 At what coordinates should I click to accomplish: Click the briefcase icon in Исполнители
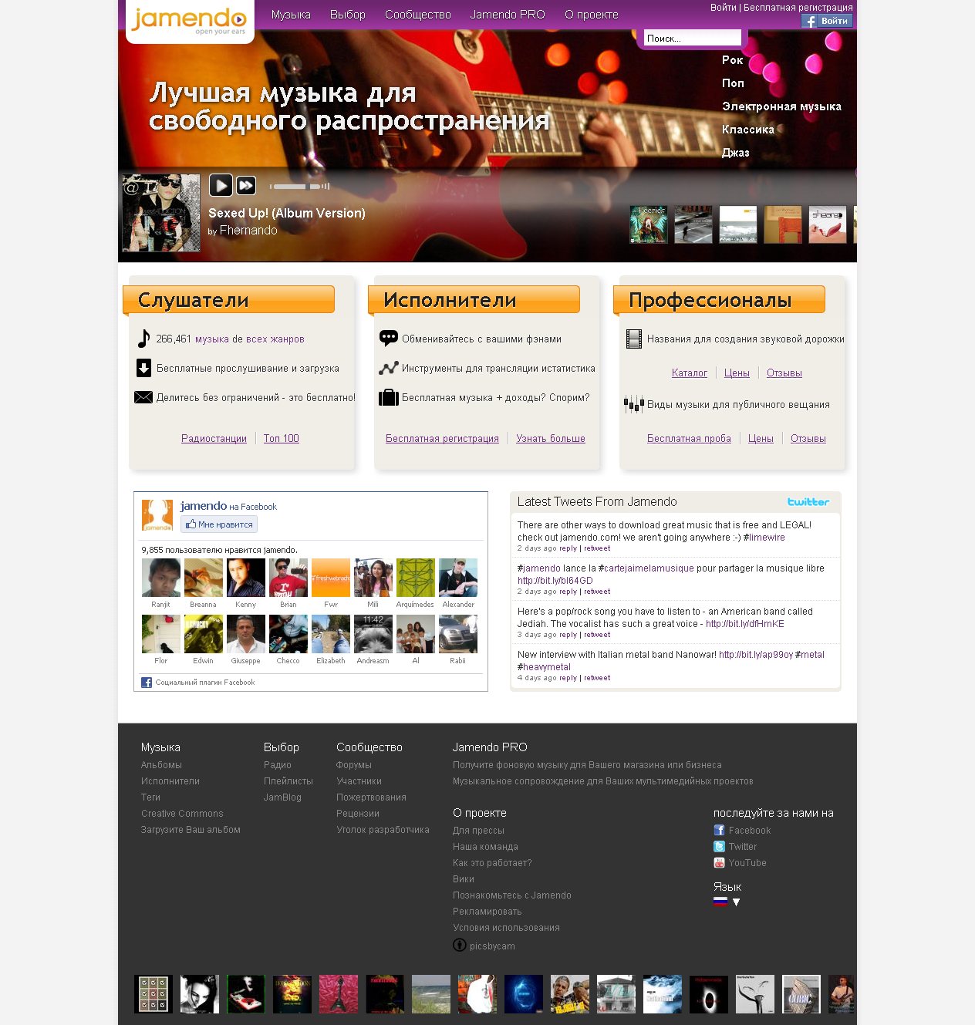pos(389,397)
